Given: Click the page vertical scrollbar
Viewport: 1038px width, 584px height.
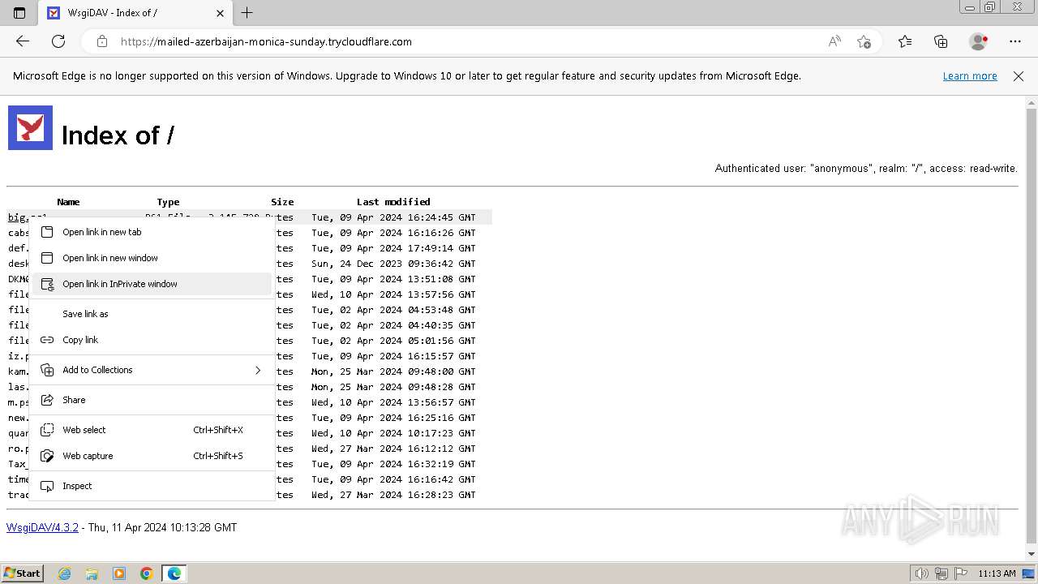Looking at the screenshot, I should pos(1031,324).
